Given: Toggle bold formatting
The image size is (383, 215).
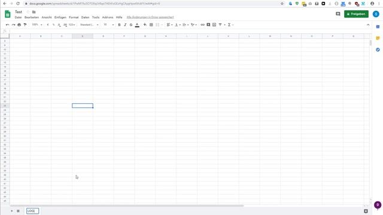Looking at the screenshot, I should coord(119,24).
